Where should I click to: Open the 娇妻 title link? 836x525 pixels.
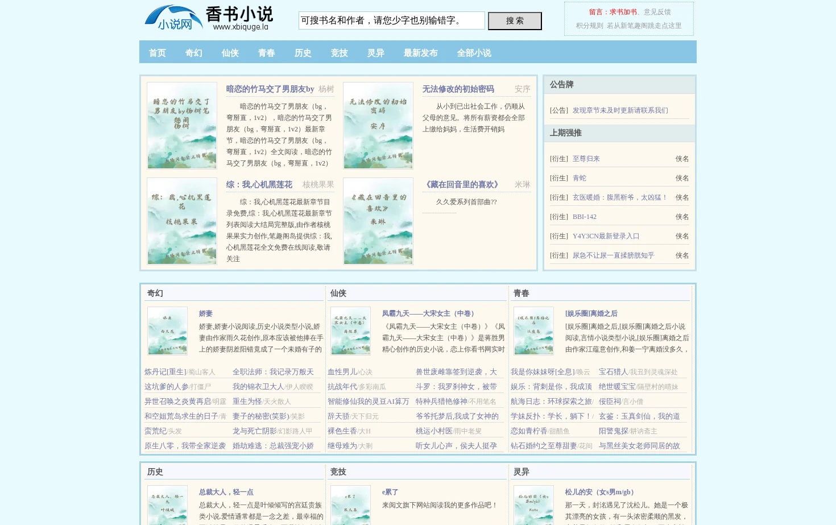tap(206, 313)
